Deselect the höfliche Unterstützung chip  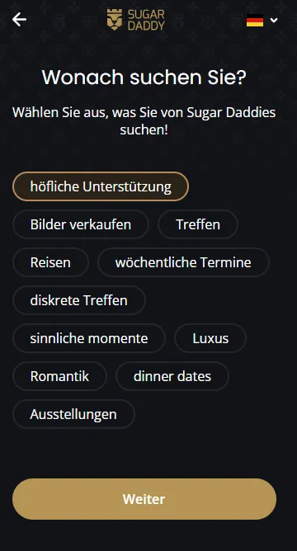[x=101, y=186]
